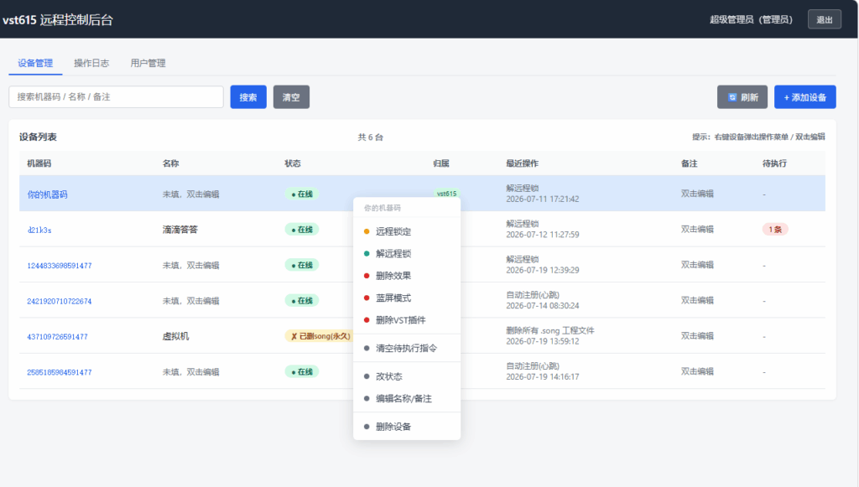The width and height of the screenshot is (859, 487).
Task: Click the 状态 column header
Action: pyautogui.click(x=293, y=163)
